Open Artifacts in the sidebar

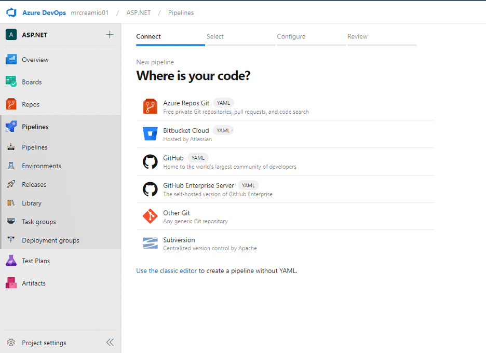click(60, 283)
